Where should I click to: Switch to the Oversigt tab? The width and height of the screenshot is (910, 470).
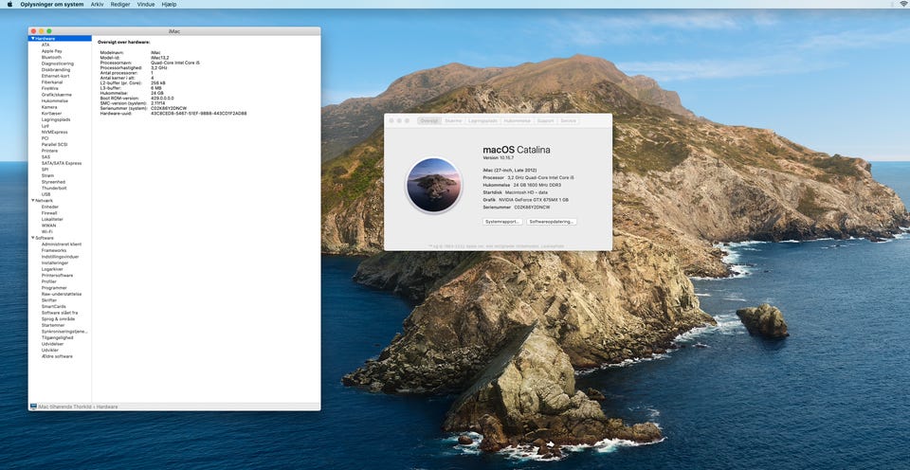tap(428, 120)
